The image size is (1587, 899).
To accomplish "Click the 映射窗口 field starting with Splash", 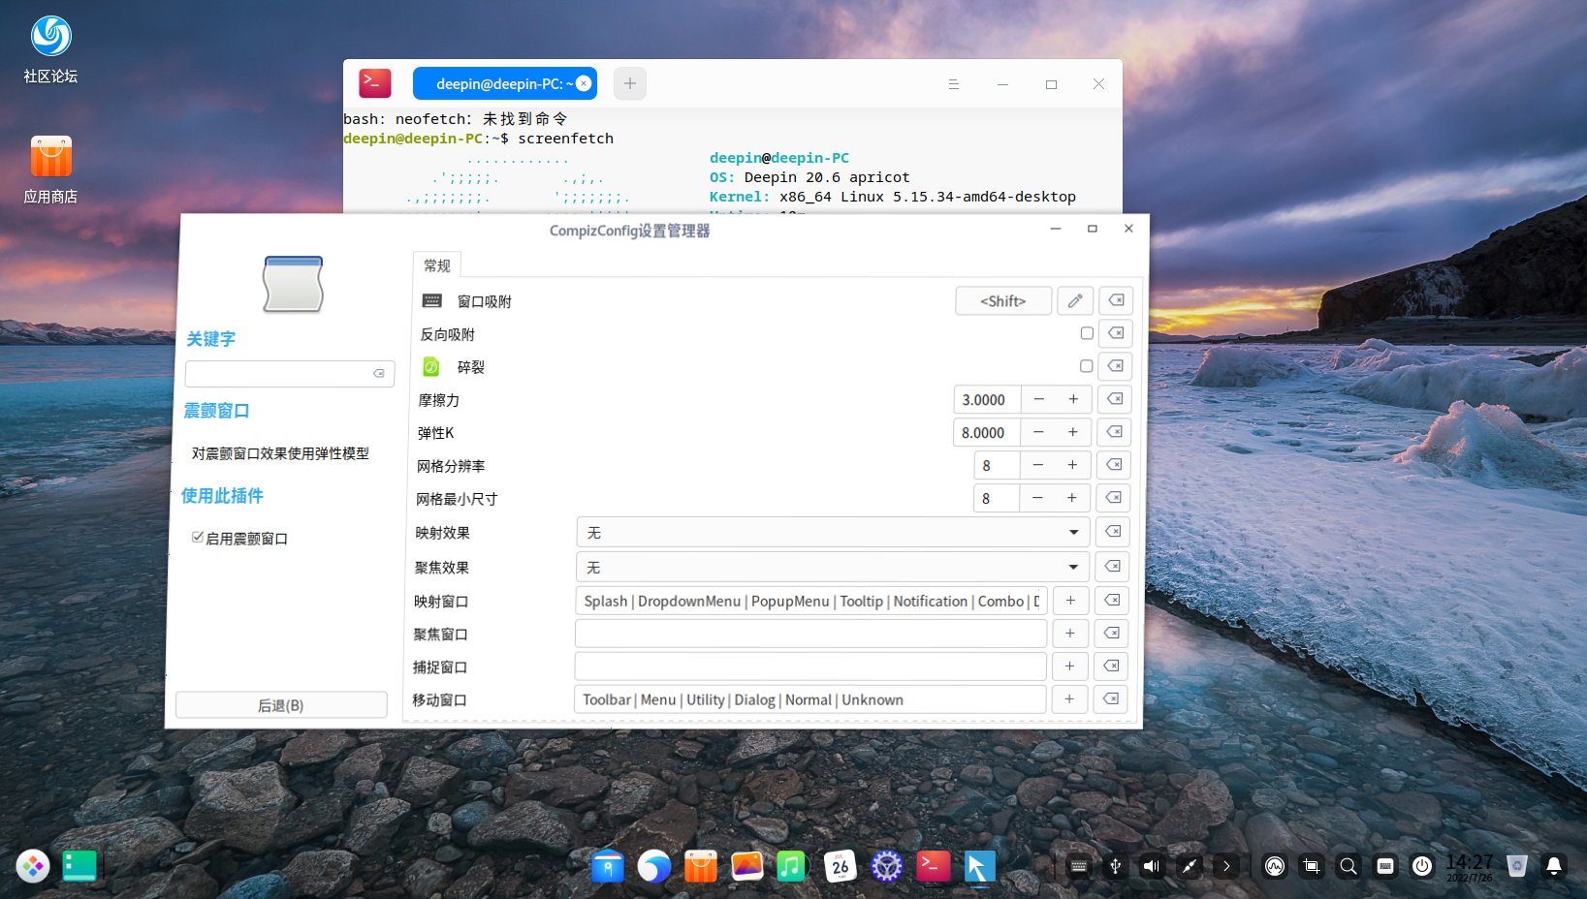I will [x=811, y=601].
